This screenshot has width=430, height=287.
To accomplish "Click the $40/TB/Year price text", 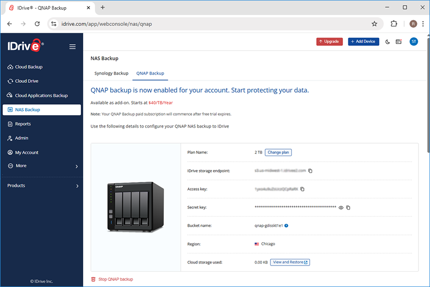I will coord(161,103).
